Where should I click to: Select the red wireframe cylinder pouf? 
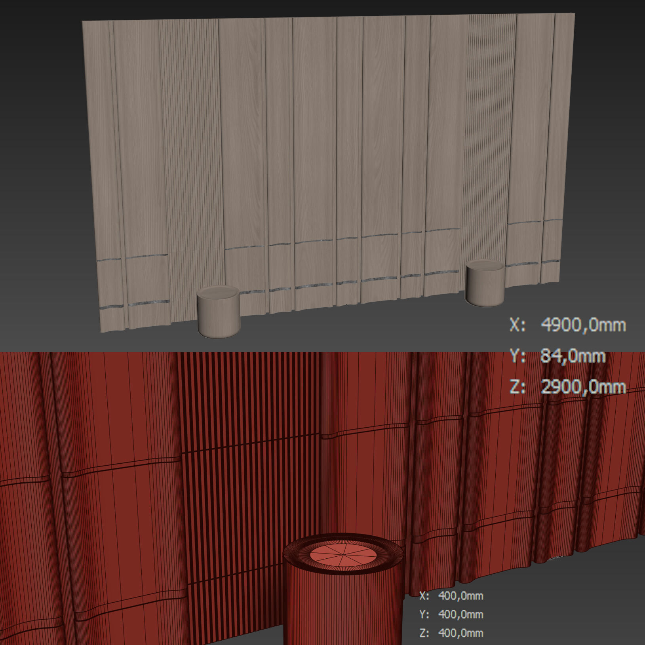(344, 589)
